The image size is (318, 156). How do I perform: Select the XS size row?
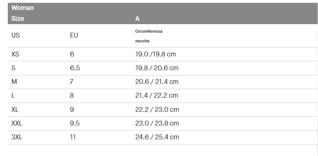[163, 54]
